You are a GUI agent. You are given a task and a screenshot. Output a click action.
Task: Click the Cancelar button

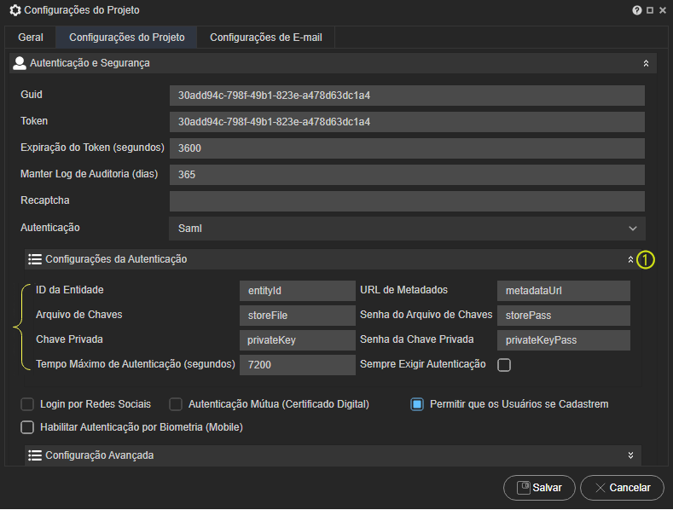click(x=622, y=488)
